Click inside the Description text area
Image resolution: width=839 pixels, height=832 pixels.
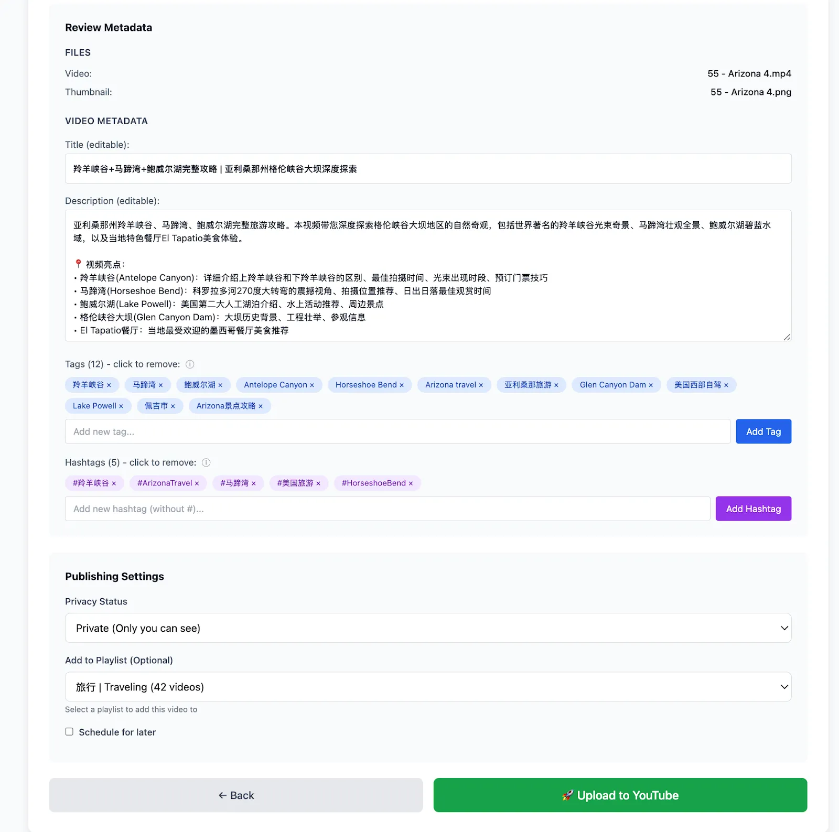428,276
